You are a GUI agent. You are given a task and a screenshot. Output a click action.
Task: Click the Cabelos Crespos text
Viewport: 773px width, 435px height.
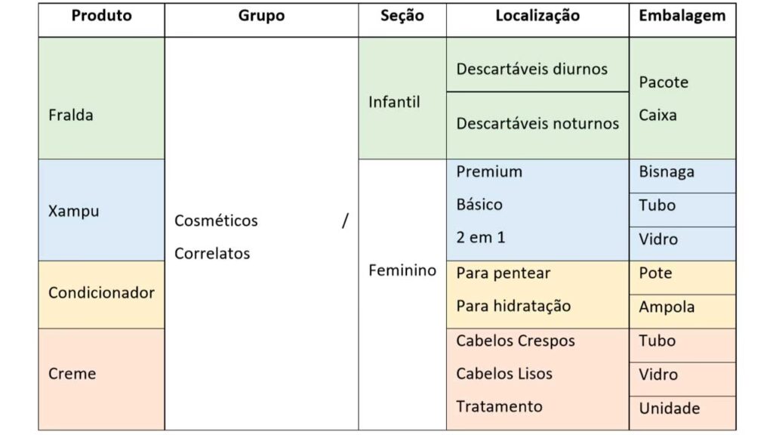click(516, 341)
